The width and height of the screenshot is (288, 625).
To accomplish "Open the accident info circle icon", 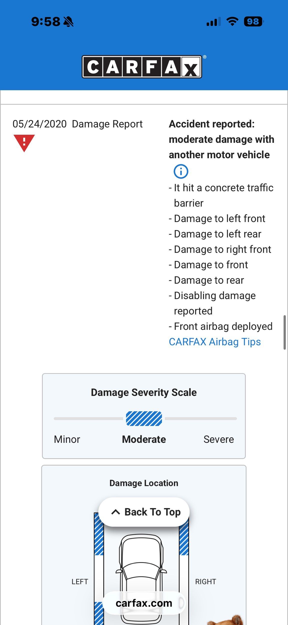I will 181,171.
